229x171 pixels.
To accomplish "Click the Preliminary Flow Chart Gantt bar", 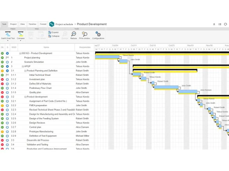I will (x=166, y=87).
